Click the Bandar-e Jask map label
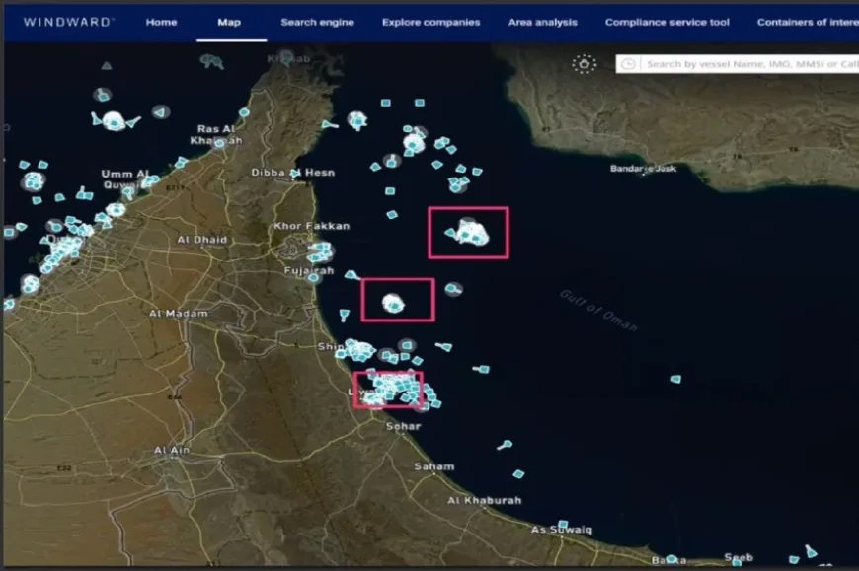This screenshot has width=859, height=571. point(643,169)
